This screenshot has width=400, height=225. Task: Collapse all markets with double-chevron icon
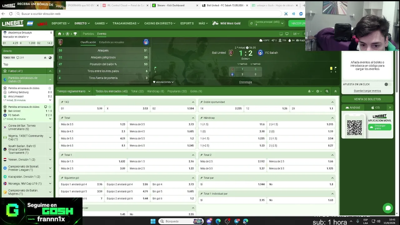[335, 91]
